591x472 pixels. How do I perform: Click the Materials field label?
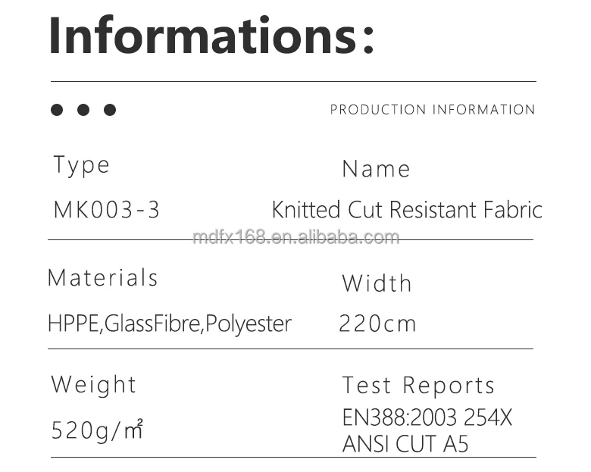coord(103,278)
